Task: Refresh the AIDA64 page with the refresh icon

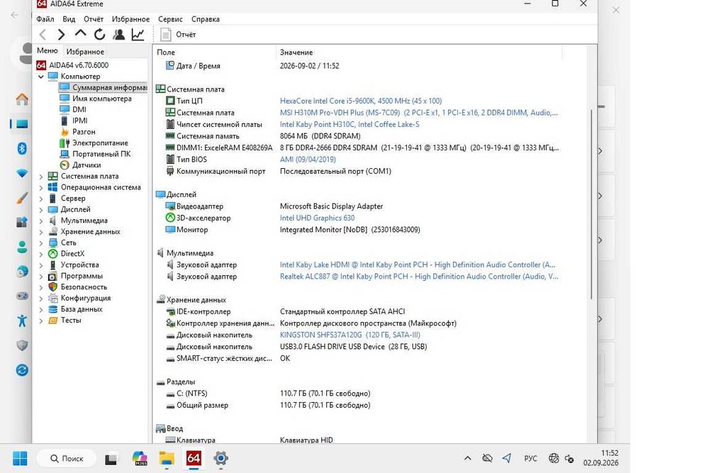Action: click(99, 34)
